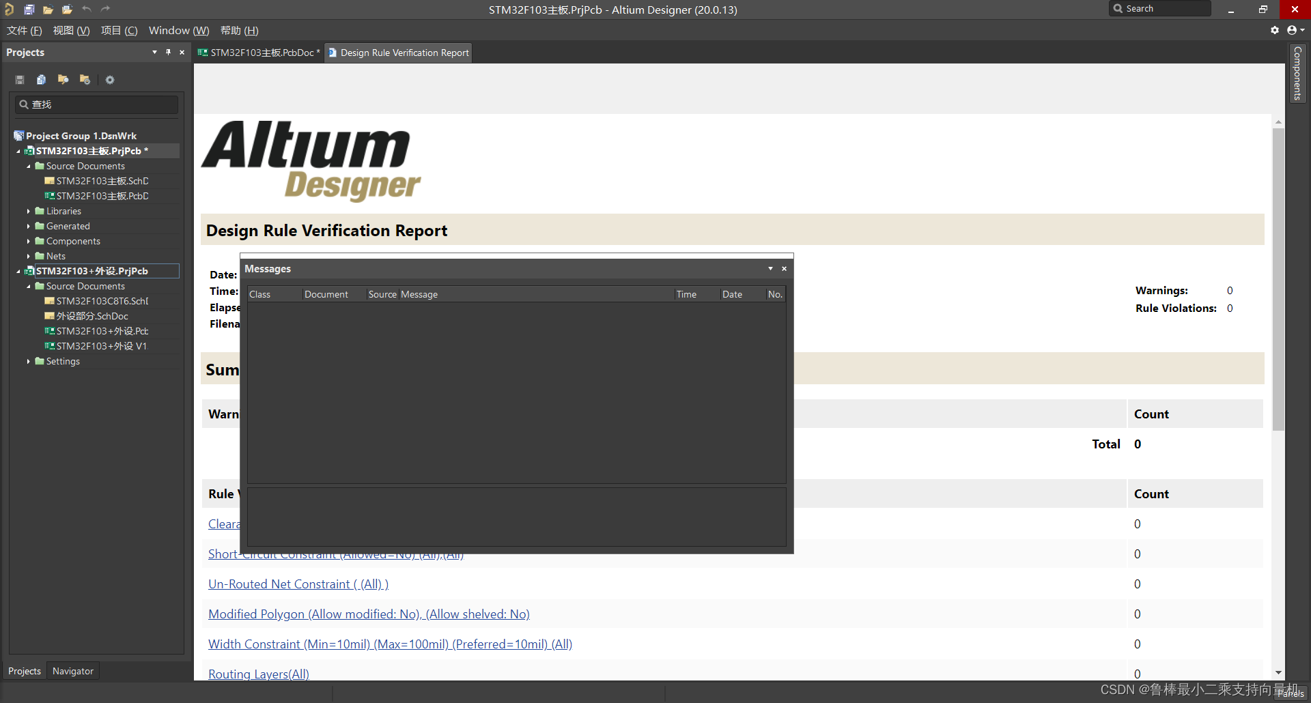The width and height of the screenshot is (1311, 703).
Task: Select the Design Rule Verification Report tab
Action: (x=399, y=53)
